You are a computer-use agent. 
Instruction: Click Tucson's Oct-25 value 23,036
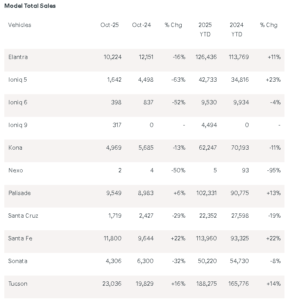113,284
